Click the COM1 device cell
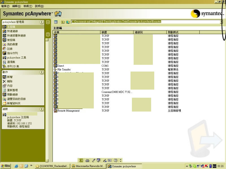The width and height of the screenshot is (226, 169). (x=105, y=66)
